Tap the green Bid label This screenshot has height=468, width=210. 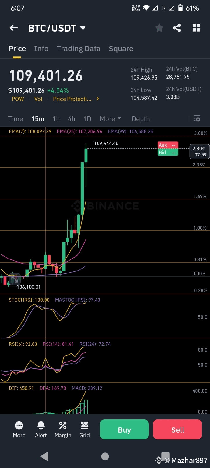coord(168,152)
